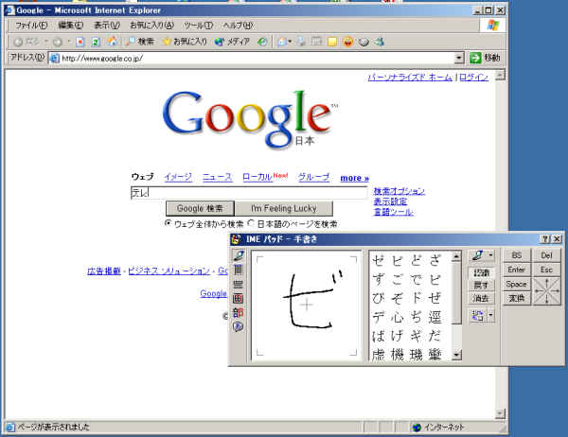Click the candidate list scrollbar thumb

point(456,293)
